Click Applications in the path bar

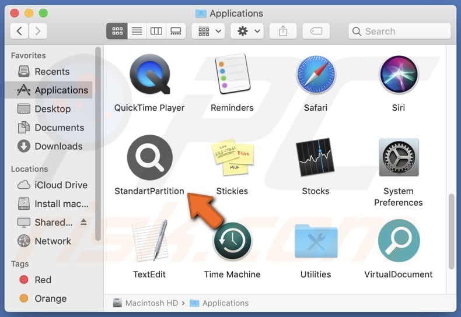coord(219,303)
